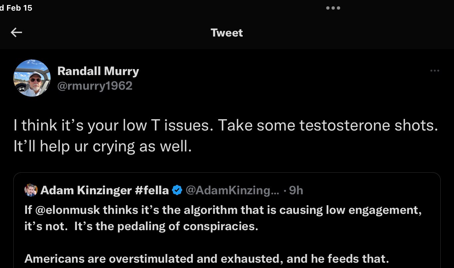
Task: Navigate back using the back arrow
Action: click(x=16, y=32)
